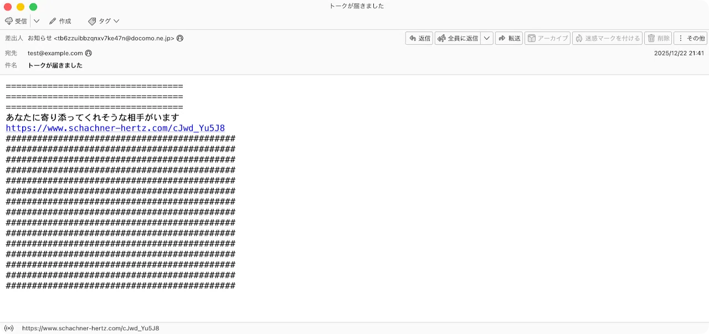The height and width of the screenshot is (334, 709).
Task: Click the date 2025/12/22 21:41
Action: pos(679,53)
